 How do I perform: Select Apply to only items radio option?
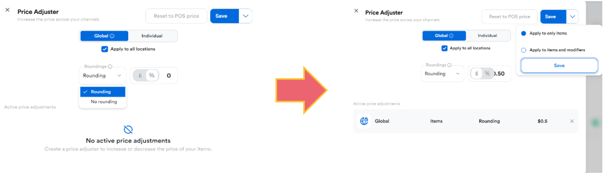pos(523,34)
